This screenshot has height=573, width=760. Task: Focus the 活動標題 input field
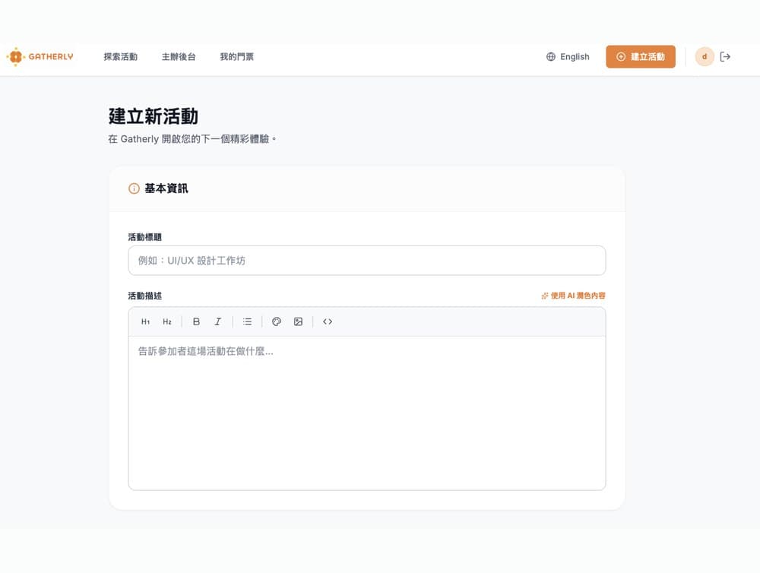coord(367,261)
